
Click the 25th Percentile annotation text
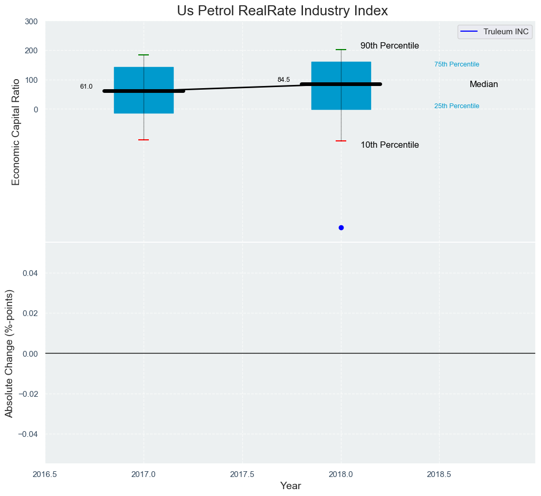[457, 106]
